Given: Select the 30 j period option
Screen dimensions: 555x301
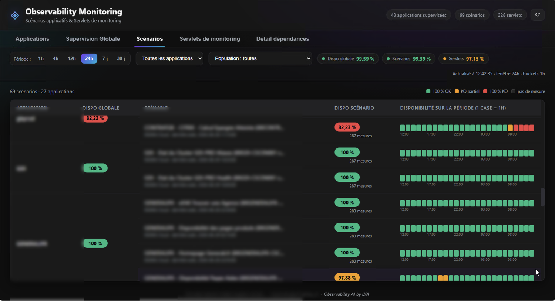Looking at the screenshot, I should [121, 58].
